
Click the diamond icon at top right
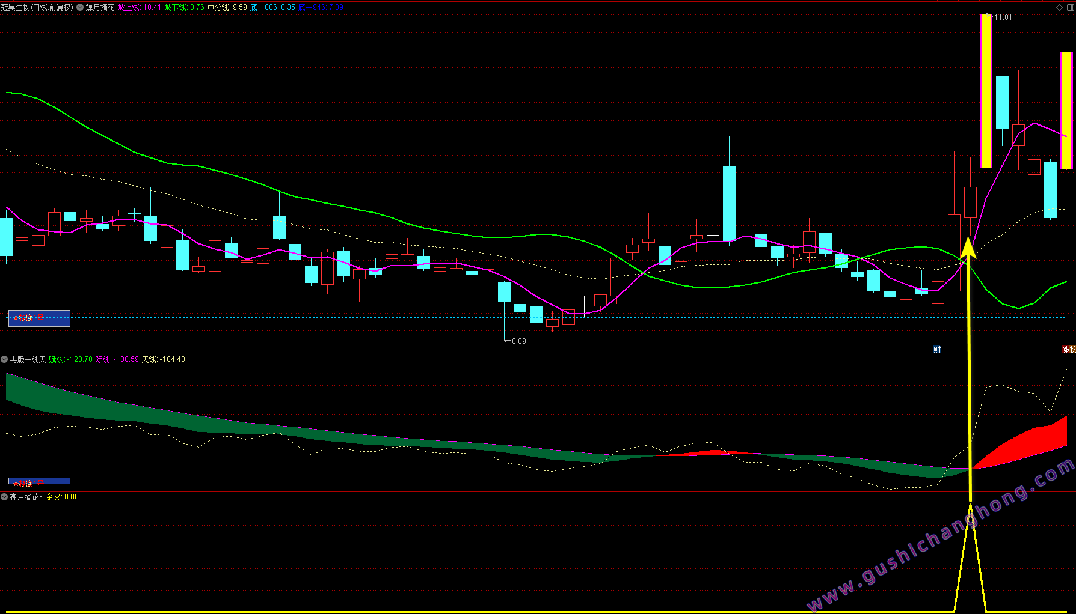point(1060,7)
